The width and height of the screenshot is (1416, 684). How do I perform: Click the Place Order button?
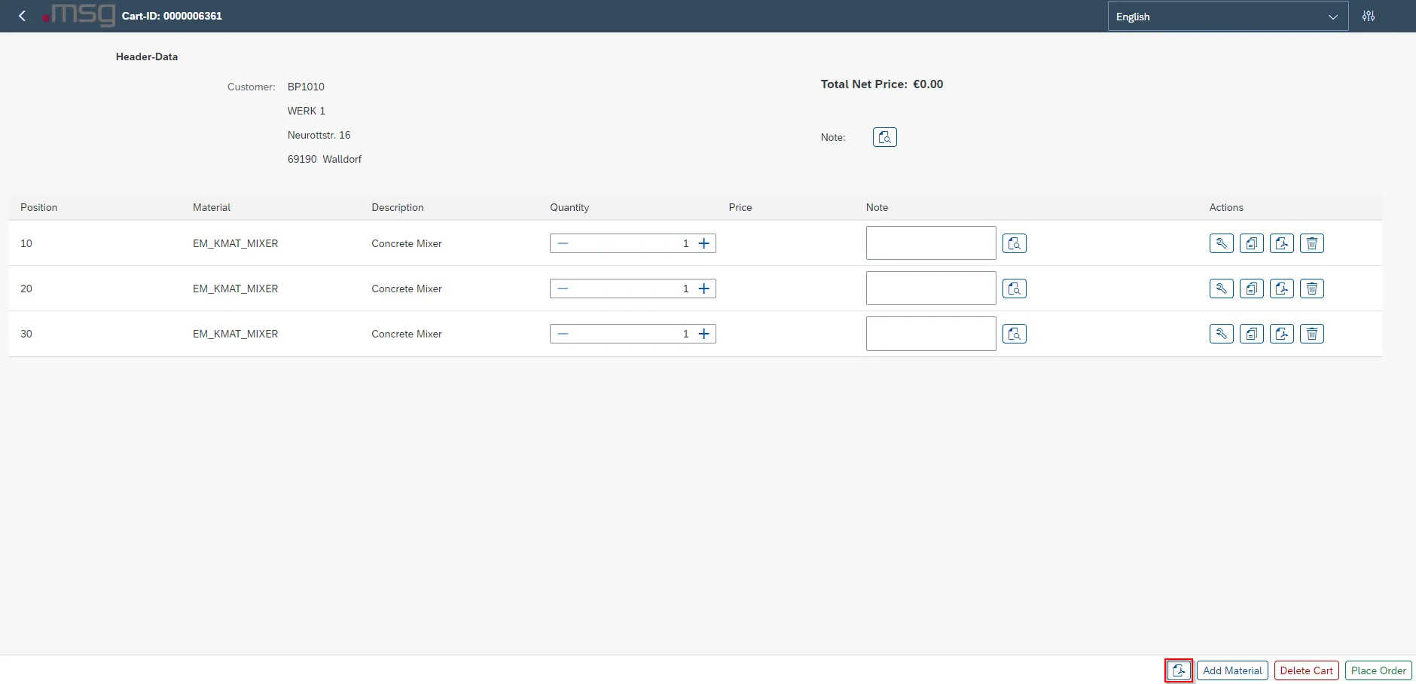tap(1378, 670)
